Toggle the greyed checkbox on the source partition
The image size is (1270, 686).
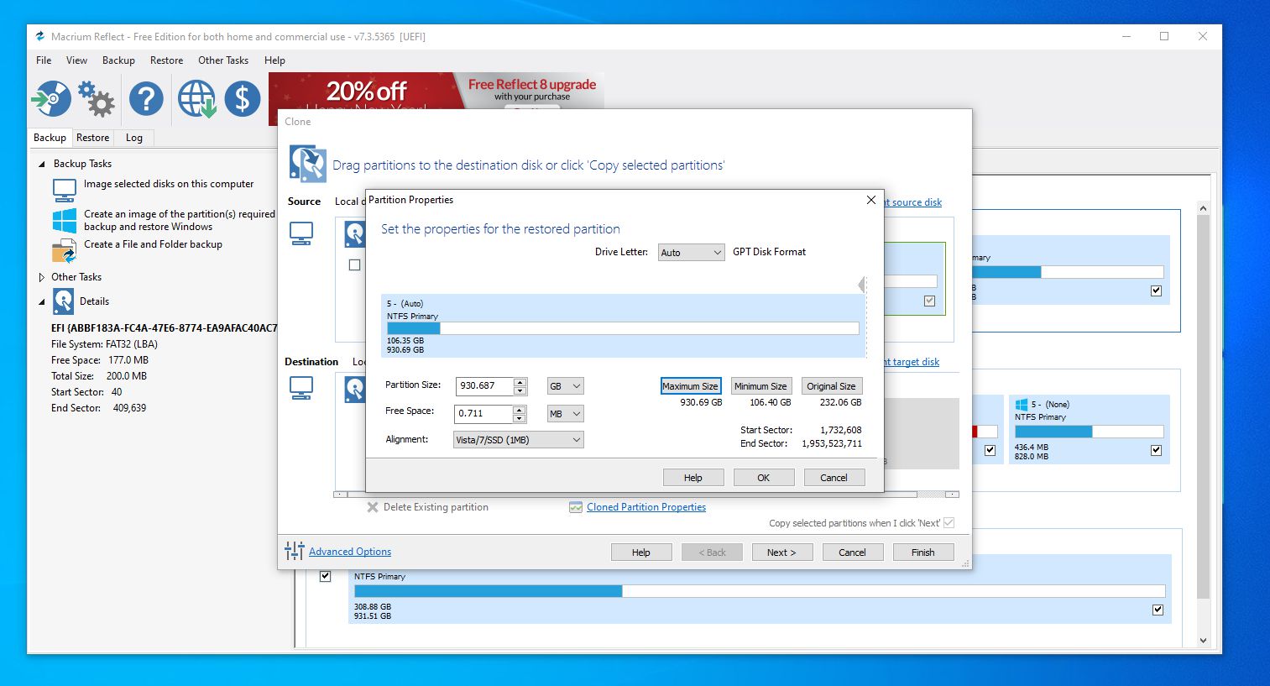(929, 301)
